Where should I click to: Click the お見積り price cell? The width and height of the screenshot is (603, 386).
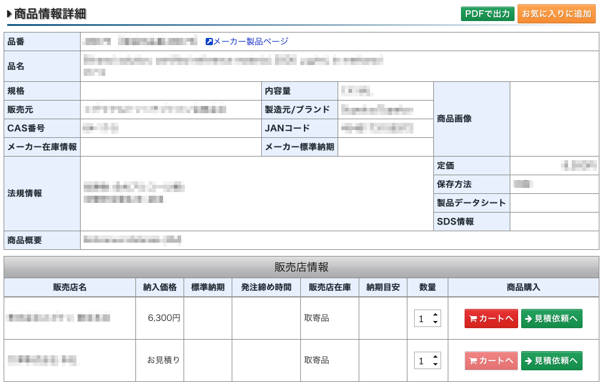point(159,360)
